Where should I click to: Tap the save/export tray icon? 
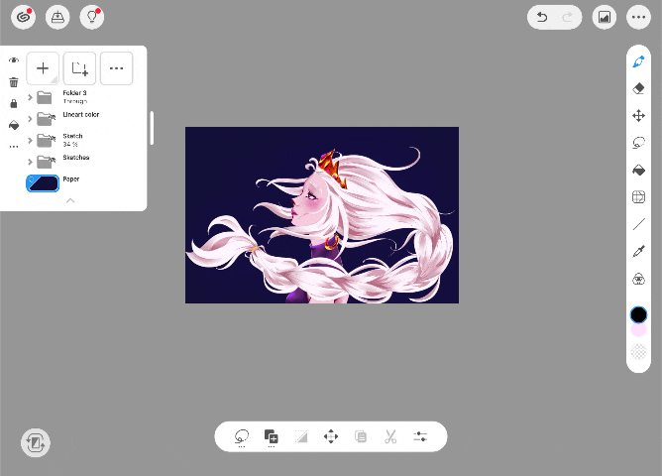(x=57, y=17)
